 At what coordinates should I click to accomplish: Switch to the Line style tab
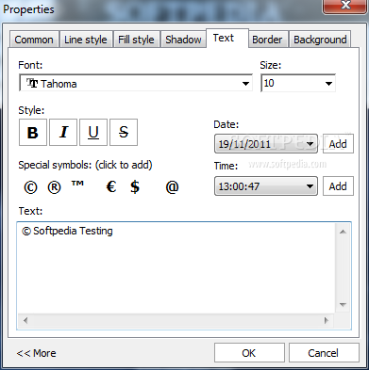[86, 40]
